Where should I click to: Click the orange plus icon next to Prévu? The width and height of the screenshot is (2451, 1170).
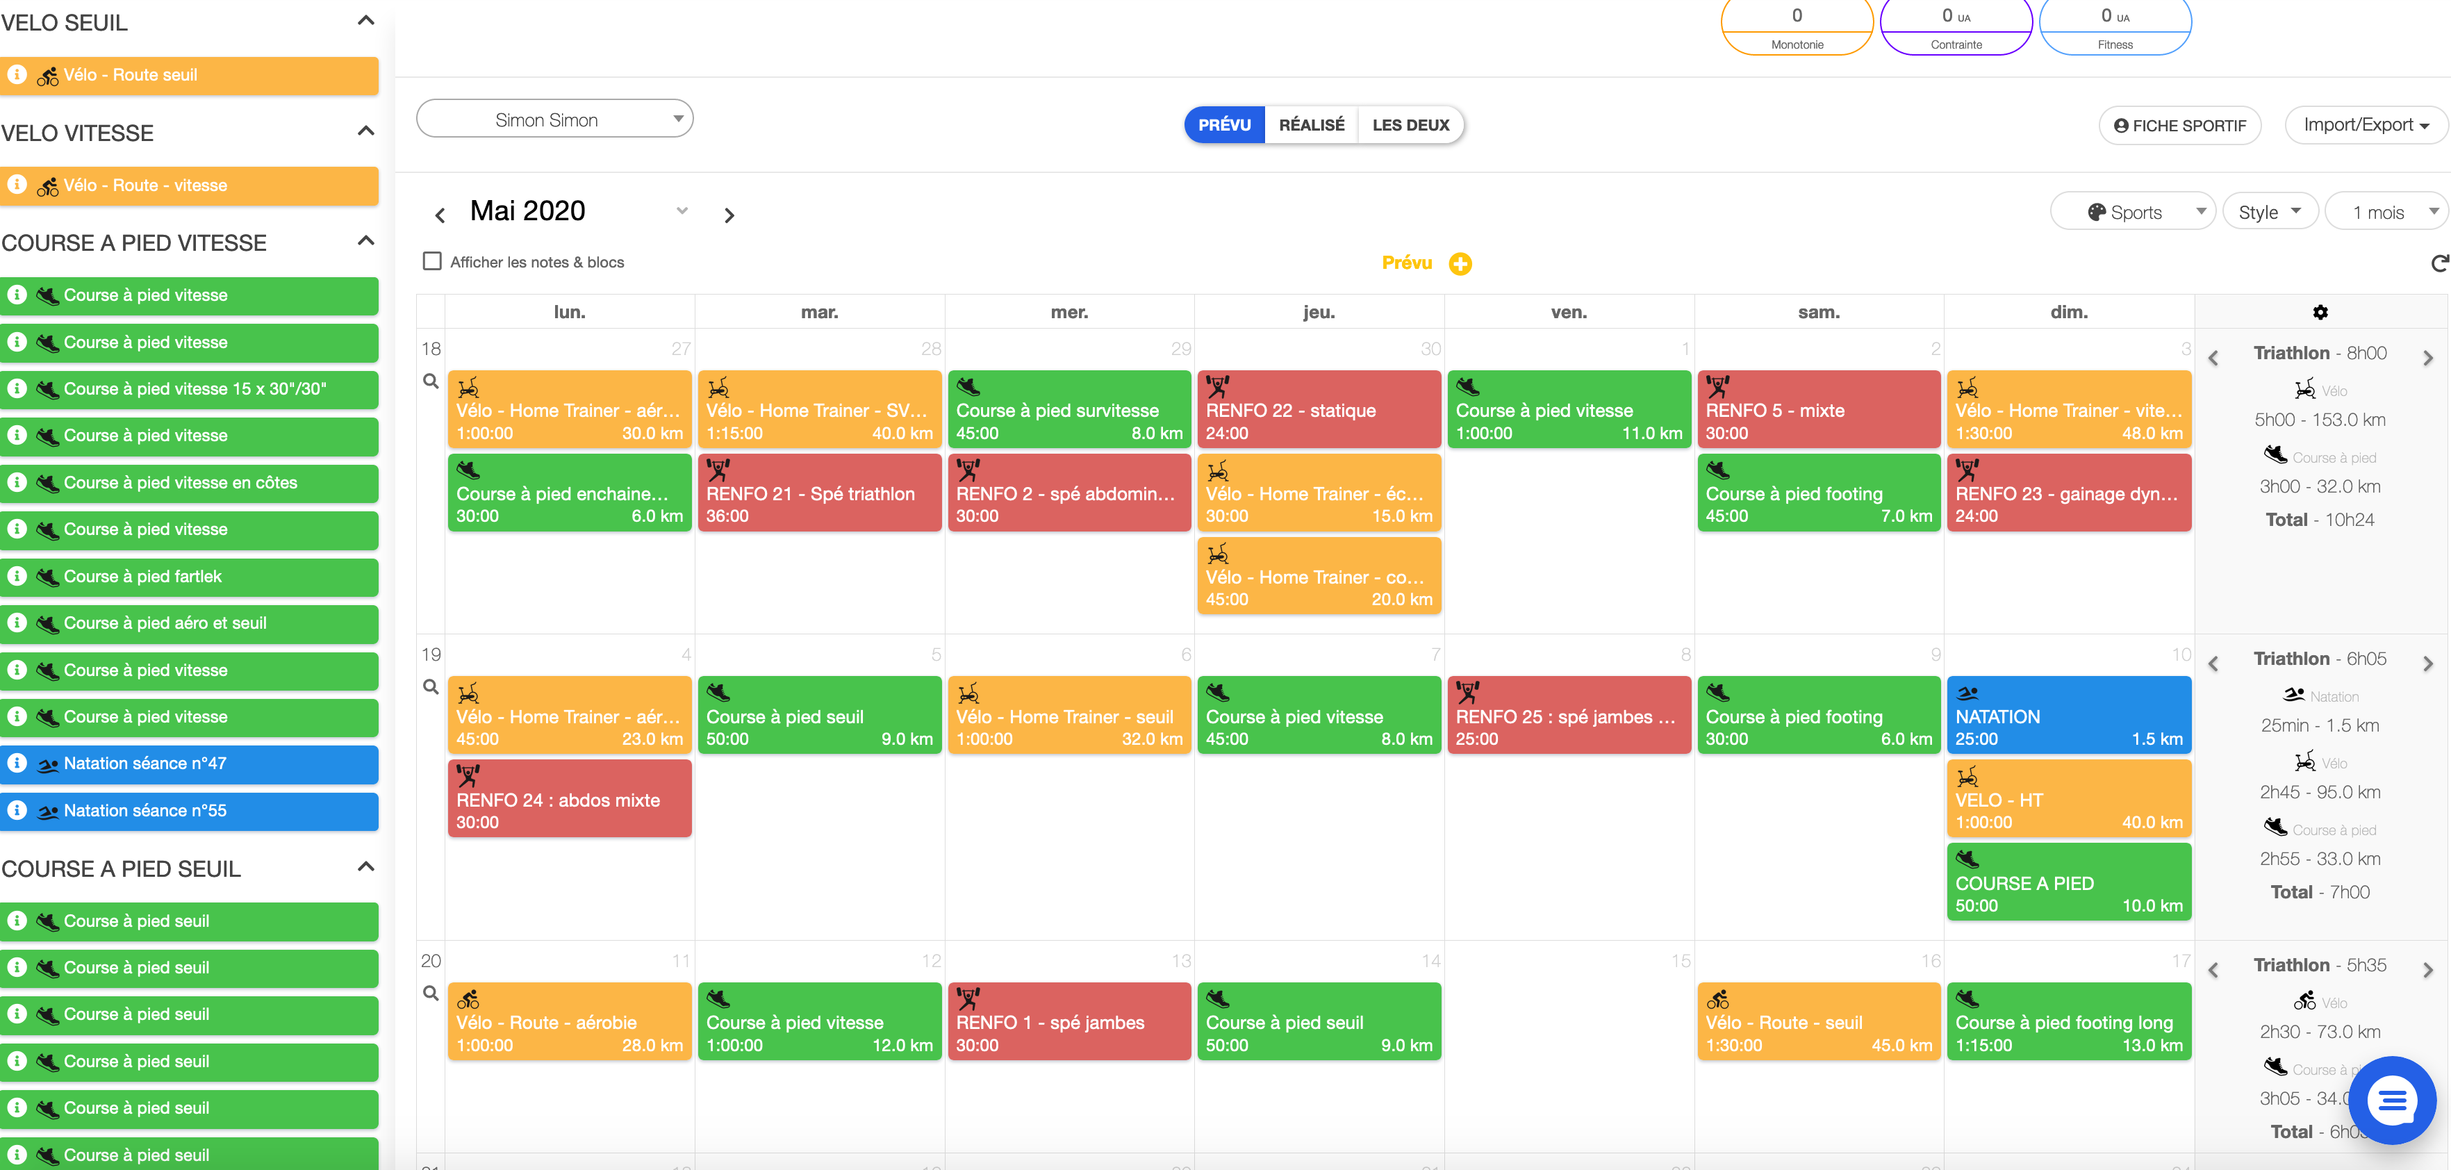pos(1460,263)
